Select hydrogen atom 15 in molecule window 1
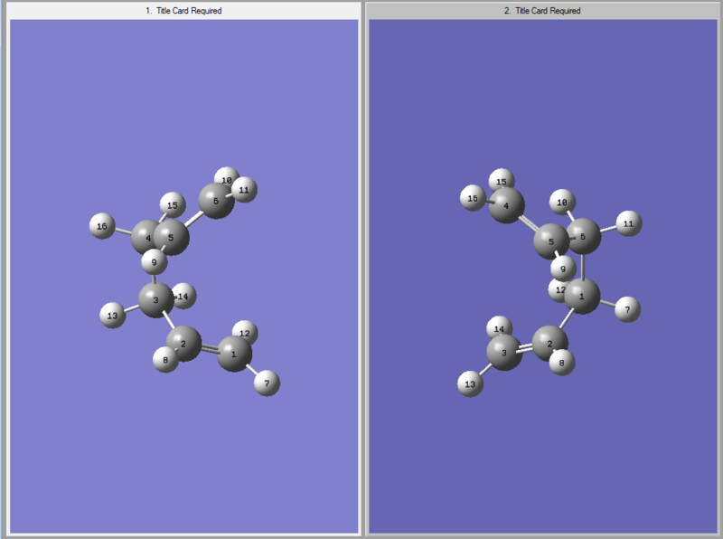Screen dimensions: 723x539 (x=173, y=205)
